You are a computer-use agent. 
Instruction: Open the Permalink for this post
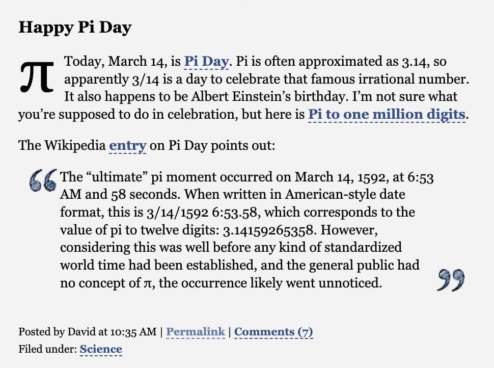[196, 332]
